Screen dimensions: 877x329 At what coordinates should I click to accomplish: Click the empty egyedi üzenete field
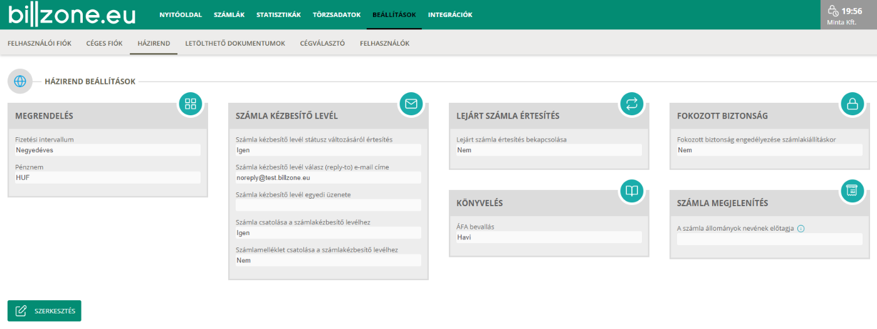328,206
